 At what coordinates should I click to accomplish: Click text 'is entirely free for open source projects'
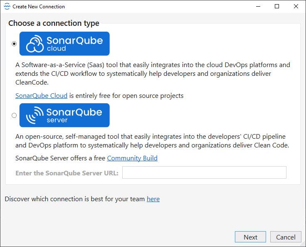pos(126,96)
